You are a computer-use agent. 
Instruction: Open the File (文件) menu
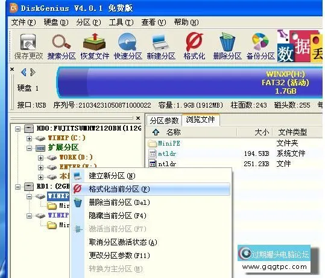(x=24, y=22)
